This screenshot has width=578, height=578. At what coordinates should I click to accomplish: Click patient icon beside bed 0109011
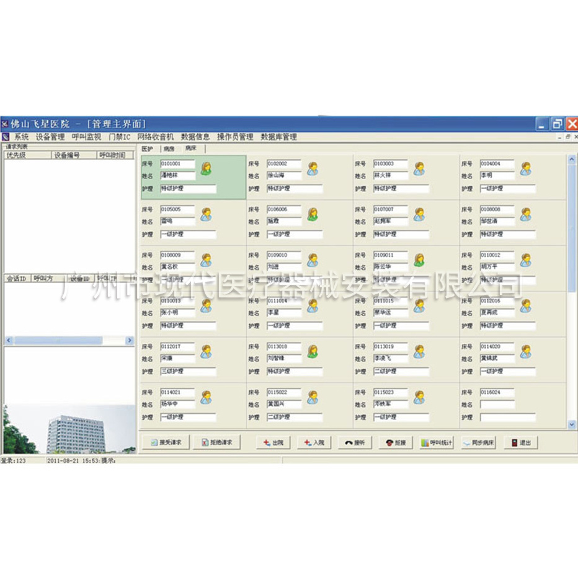(x=419, y=260)
